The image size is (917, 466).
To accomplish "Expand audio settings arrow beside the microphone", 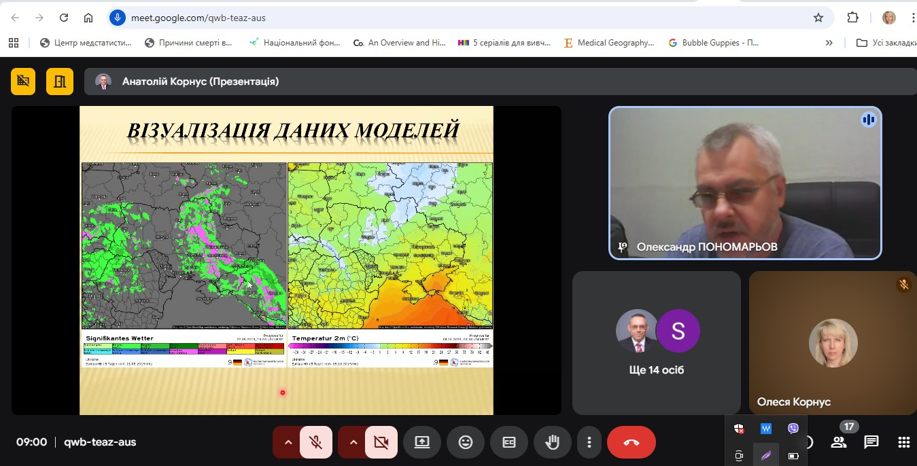I will [x=288, y=442].
